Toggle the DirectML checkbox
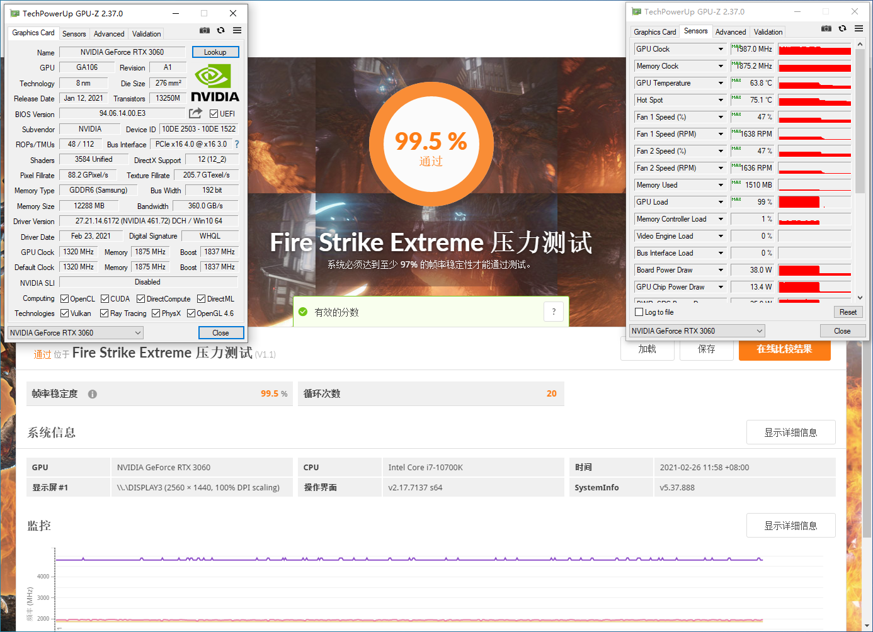Image resolution: width=873 pixels, height=632 pixels. (202, 298)
